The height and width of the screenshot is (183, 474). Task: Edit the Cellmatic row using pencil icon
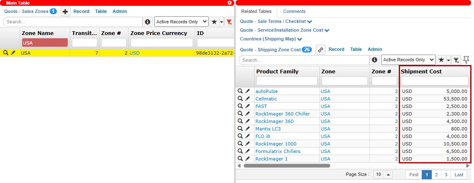click(247, 99)
